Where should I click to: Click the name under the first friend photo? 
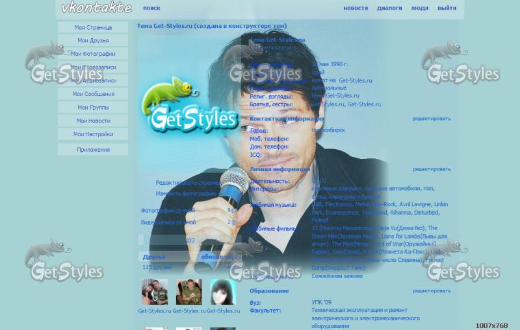coord(155,311)
